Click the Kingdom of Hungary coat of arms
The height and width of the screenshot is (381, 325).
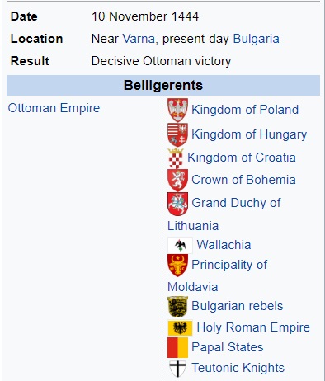click(178, 134)
